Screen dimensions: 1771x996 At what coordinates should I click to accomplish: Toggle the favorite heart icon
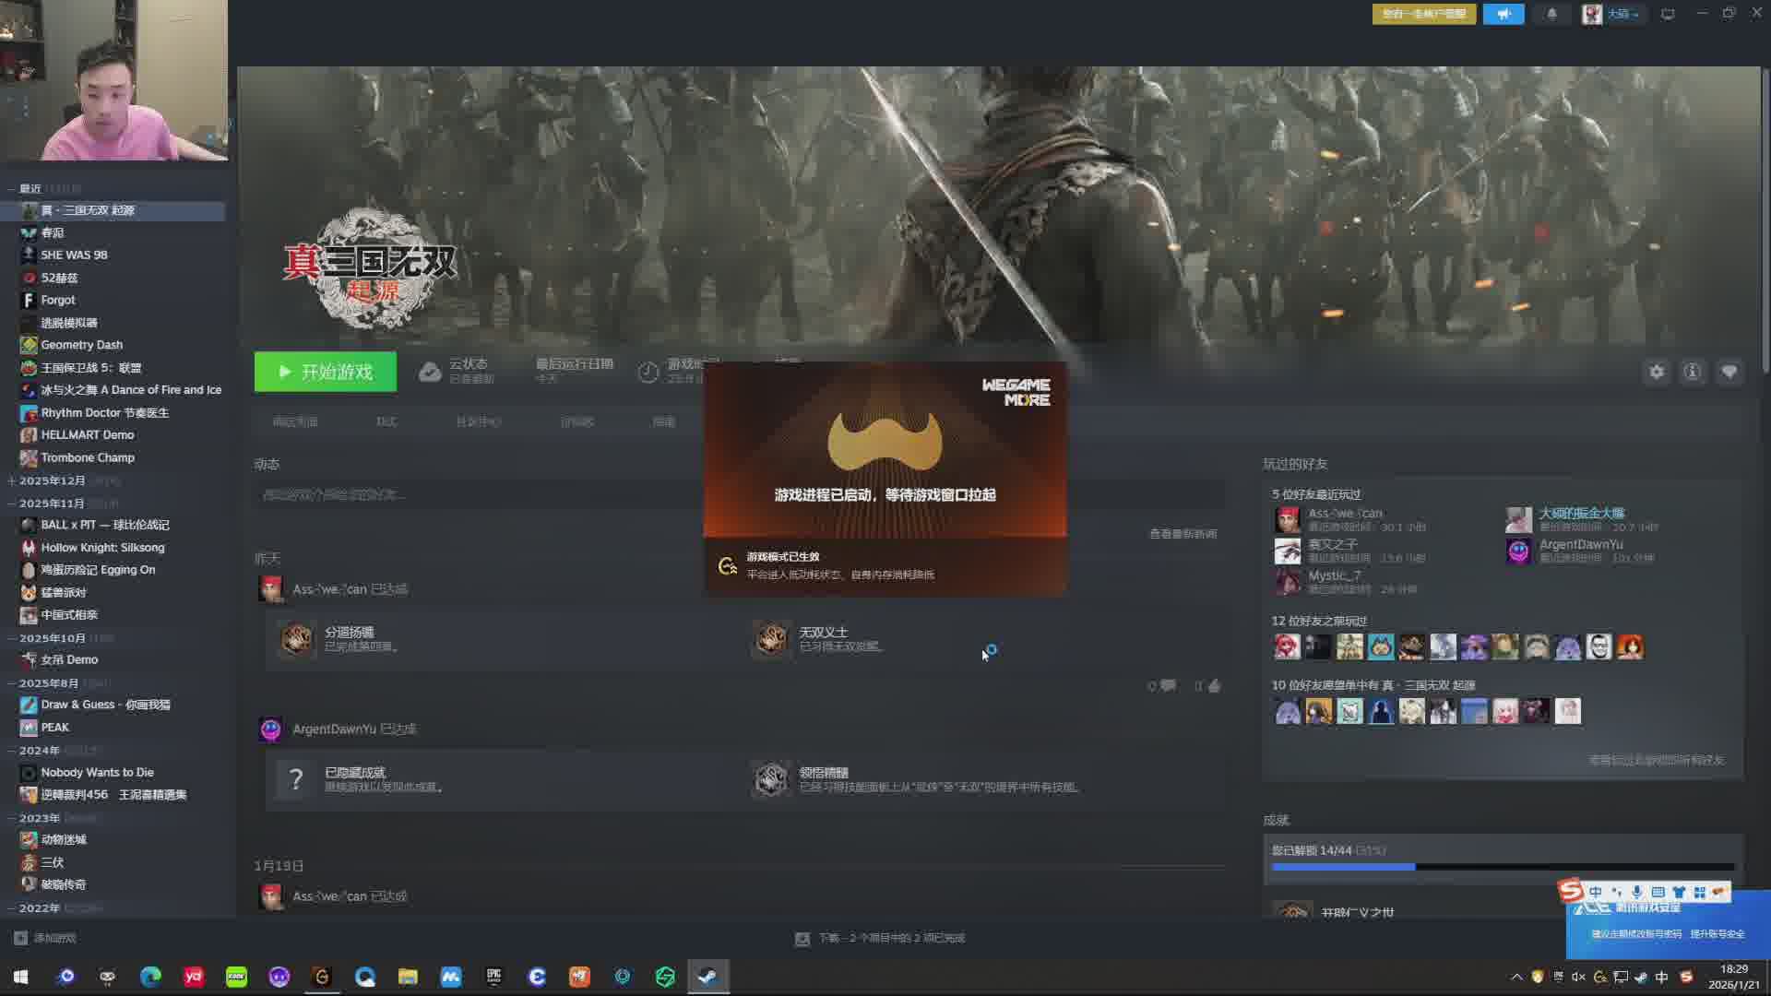[1729, 372]
